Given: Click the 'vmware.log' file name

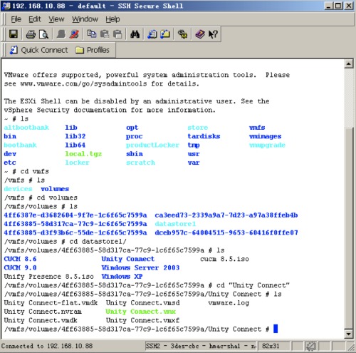Looking at the screenshot, I should tap(229, 303).
